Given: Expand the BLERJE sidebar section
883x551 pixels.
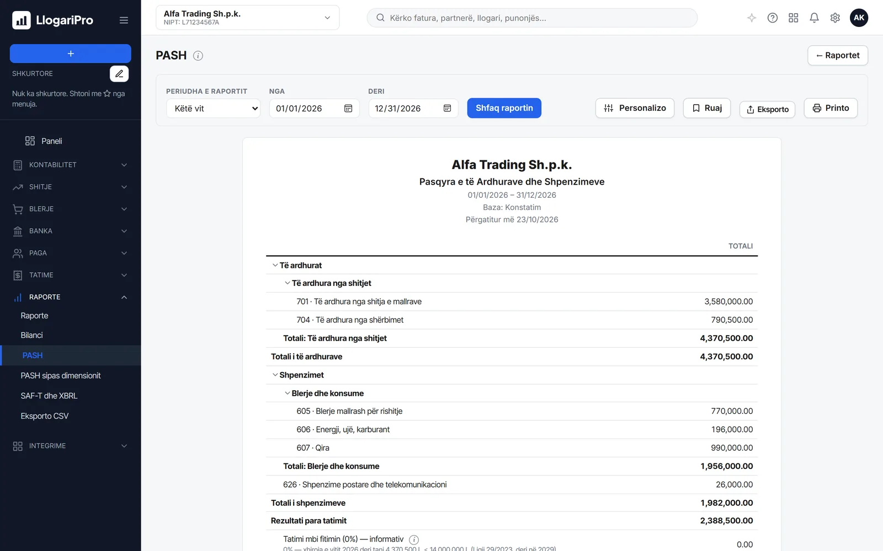Looking at the screenshot, I should [x=70, y=209].
